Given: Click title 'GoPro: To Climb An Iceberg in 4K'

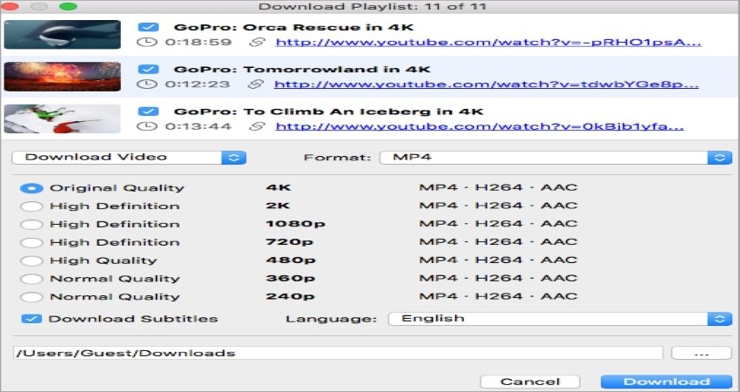Looking at the screenshot, I should [328, 112].
